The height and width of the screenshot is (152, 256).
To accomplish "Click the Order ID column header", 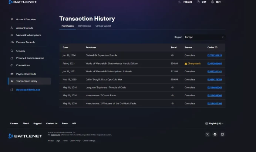I will pyautogui.click(x=212, y=48).
